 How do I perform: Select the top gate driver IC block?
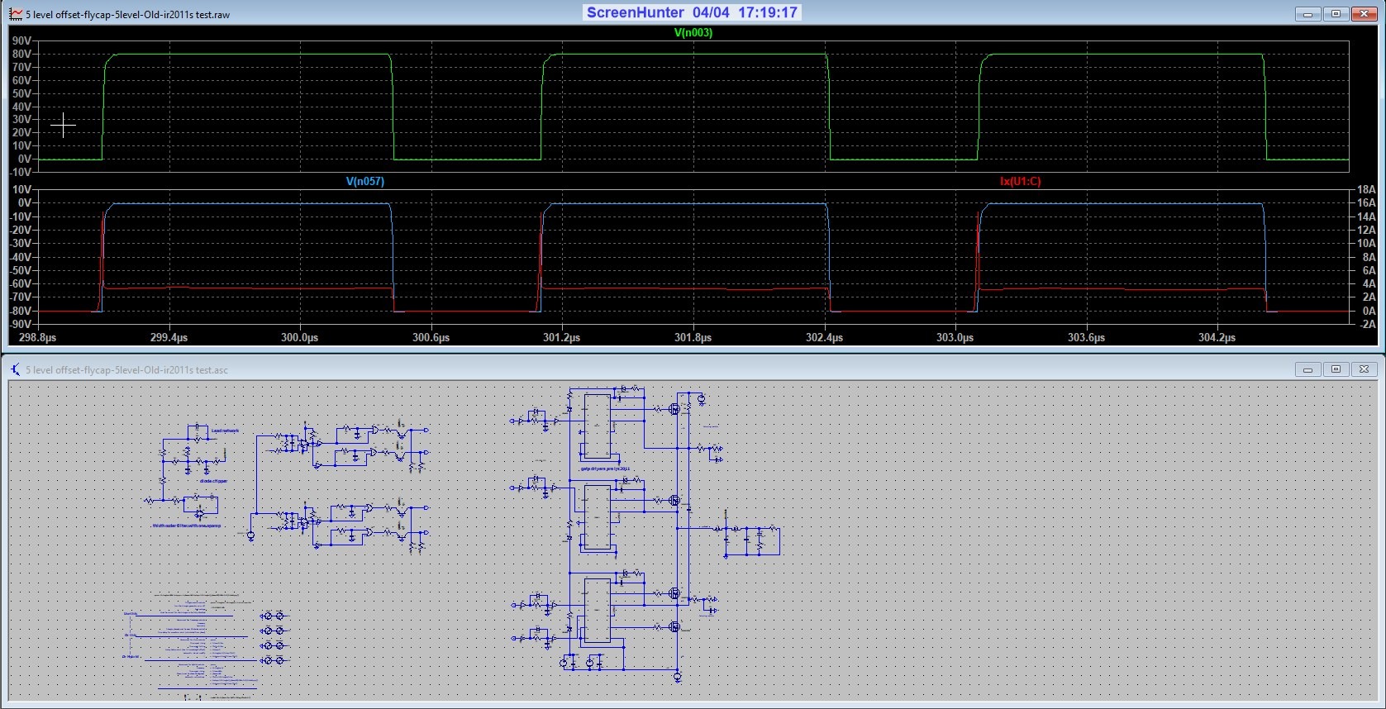pos(598,426)
